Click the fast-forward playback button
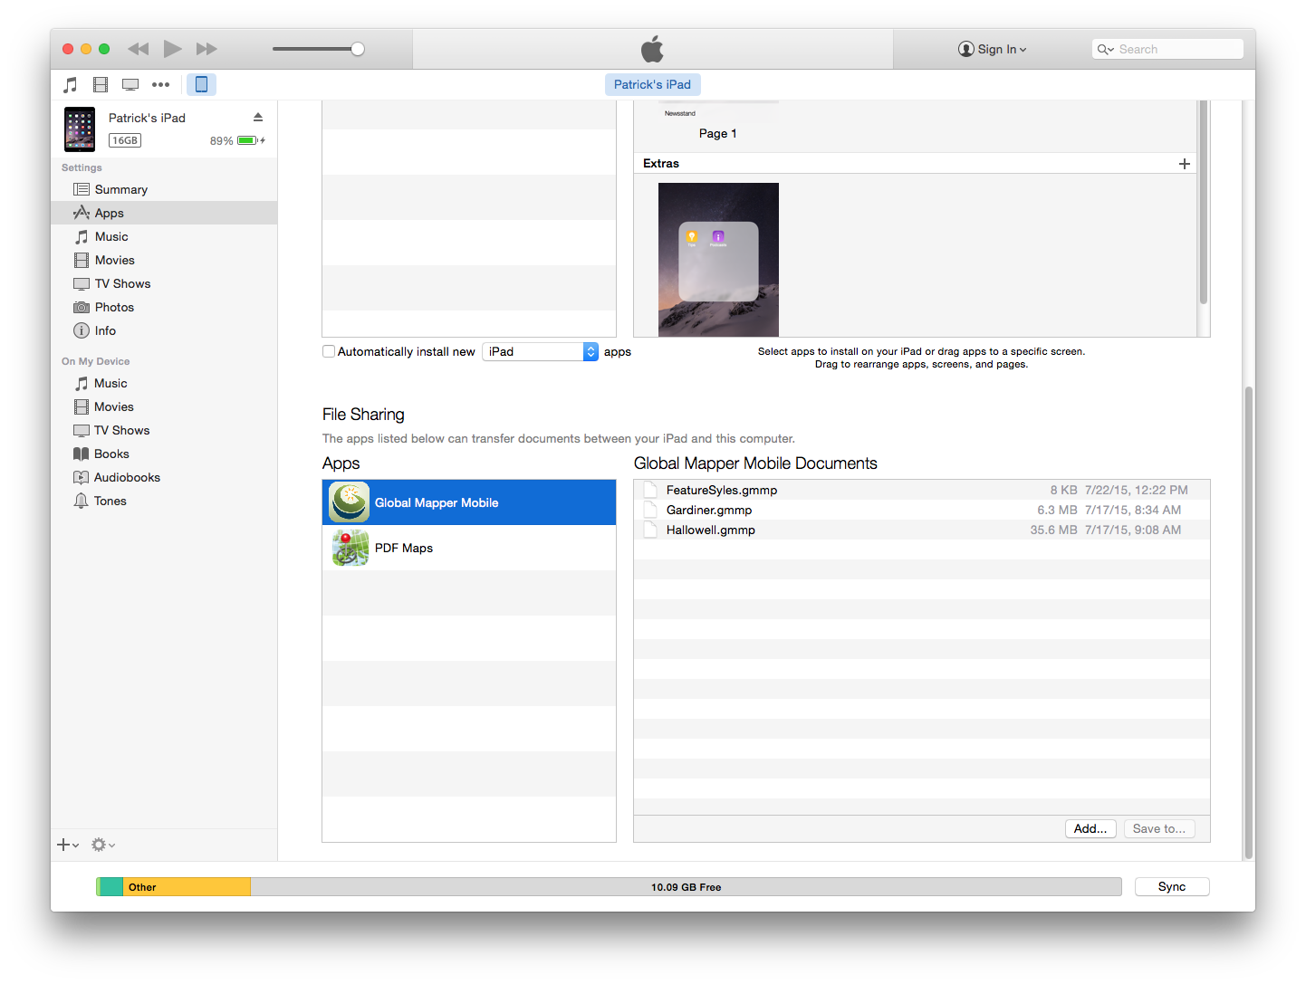This screenshot has width=1306, height=984. click(206, 49)
